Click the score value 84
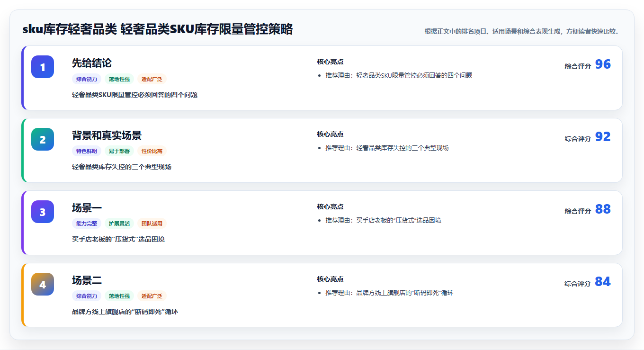 [x=603, y=282]
